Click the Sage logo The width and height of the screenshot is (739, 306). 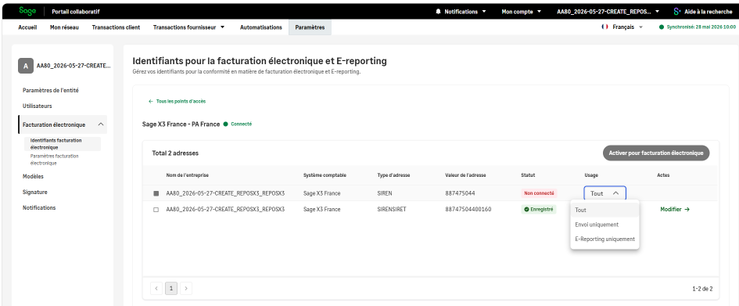click(28, 11)
